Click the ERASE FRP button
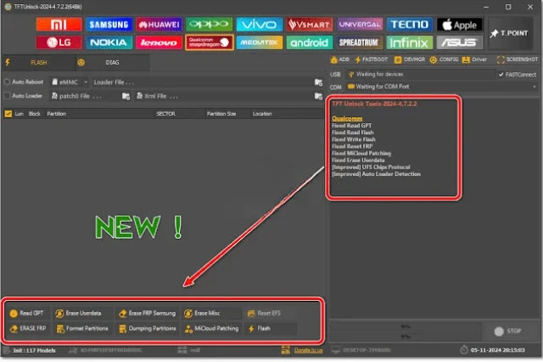The height and width of the screenshot is (362, 543). 28,328
